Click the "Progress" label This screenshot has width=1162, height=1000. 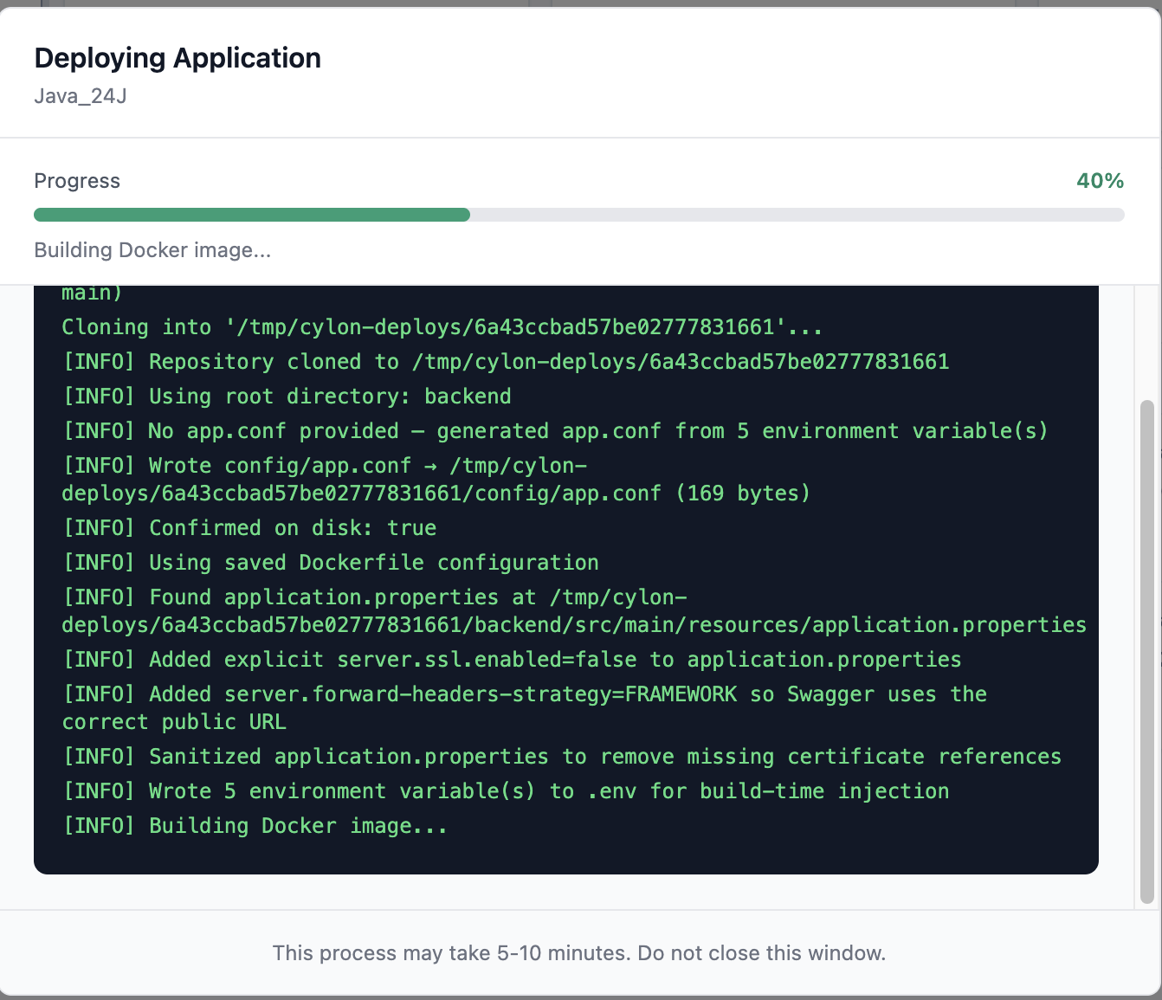point(77,181)
